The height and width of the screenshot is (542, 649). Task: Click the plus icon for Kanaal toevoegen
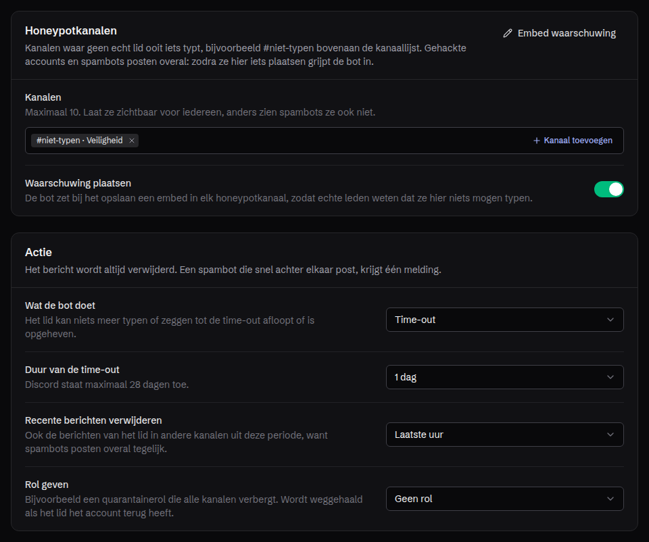[536, 141]
